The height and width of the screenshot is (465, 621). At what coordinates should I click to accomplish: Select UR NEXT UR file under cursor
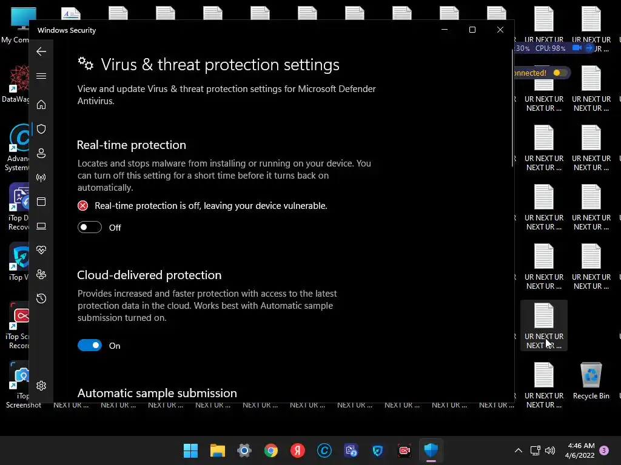tap(544, 325)
